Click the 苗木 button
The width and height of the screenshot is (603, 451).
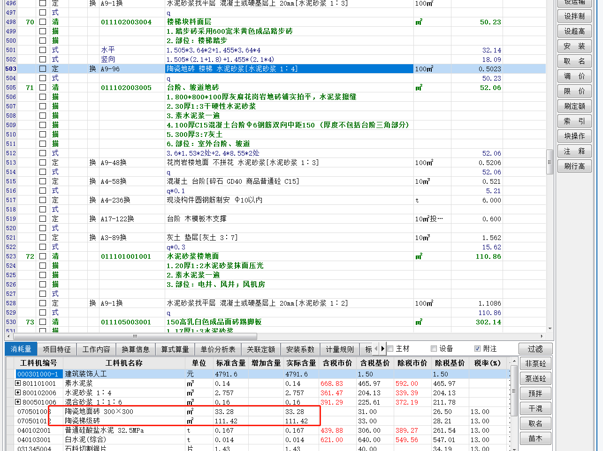pyautogui.click(x=535, y=438)
